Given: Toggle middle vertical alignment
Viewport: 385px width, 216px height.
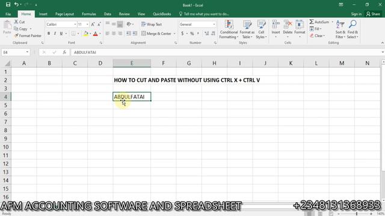Looking at the screenshot, I should (x=114, y=24).
